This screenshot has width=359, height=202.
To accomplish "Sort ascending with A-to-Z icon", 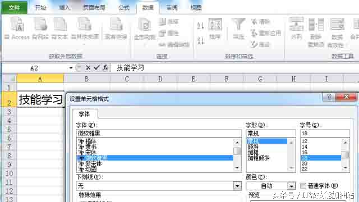I will tap(201, 26).
